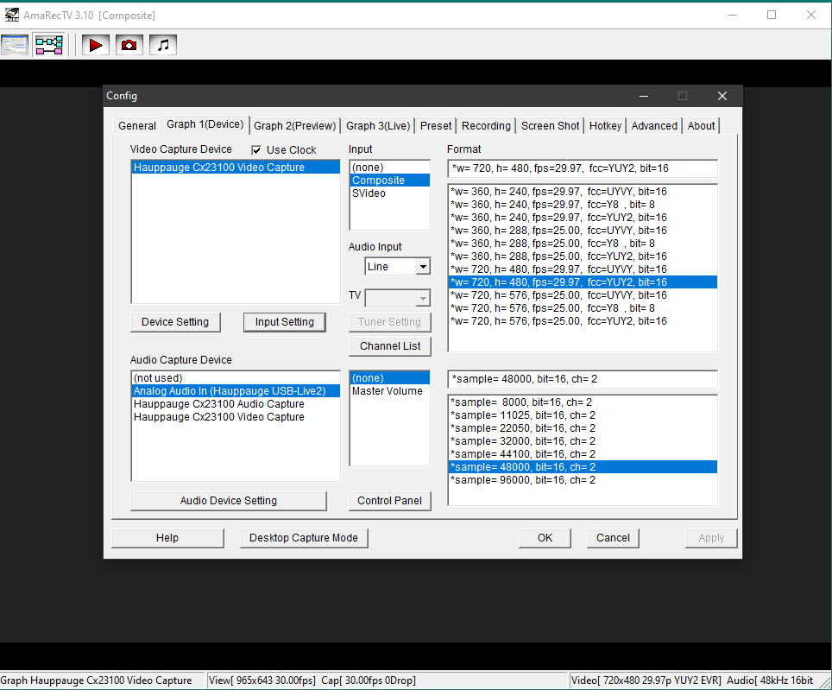
Task: Click the Cancel button
Action: (613, 538)
